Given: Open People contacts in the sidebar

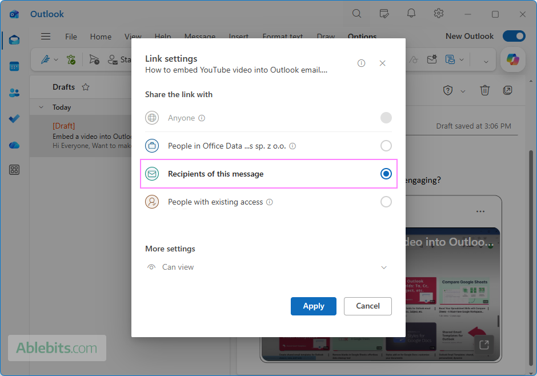Looking at the screenshot, I should tap(14, 93).
